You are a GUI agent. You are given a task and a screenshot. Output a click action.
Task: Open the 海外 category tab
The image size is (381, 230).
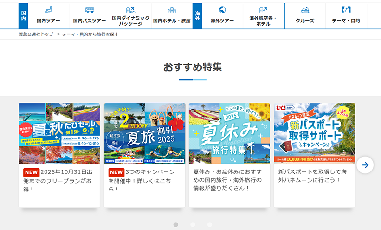pos(197,16)
